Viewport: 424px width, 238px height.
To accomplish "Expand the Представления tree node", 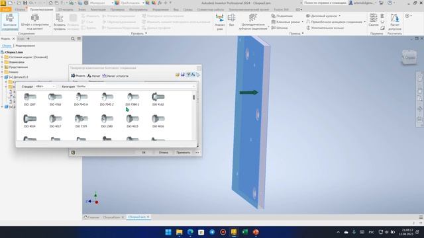I will point(2,67).
